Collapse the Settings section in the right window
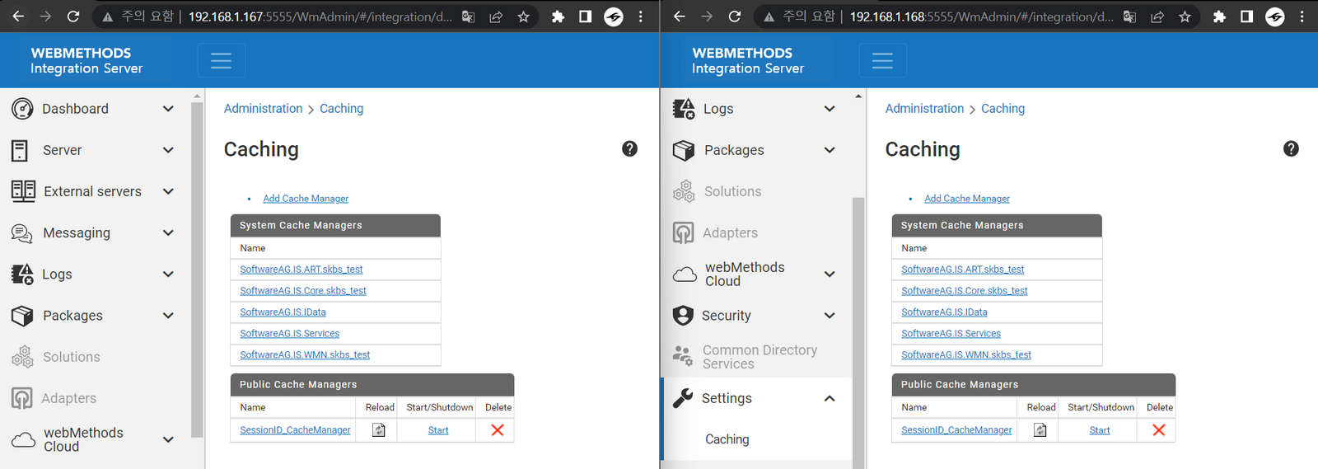This screenshot has width=1318, height=469. (830, 398)
